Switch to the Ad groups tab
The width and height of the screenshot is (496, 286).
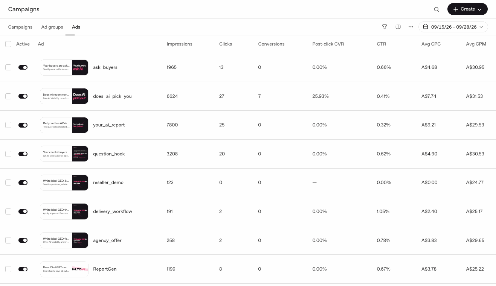click(52, 27)
